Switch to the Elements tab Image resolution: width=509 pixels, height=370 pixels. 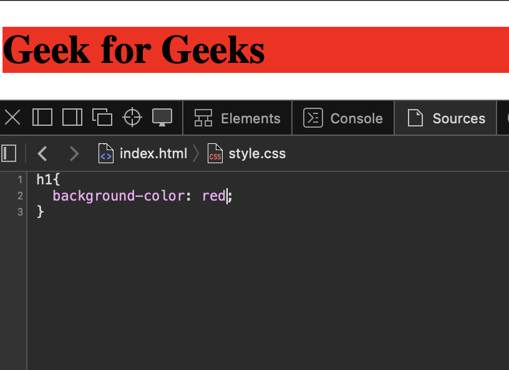pyautogui.click(x=237, y=118)
